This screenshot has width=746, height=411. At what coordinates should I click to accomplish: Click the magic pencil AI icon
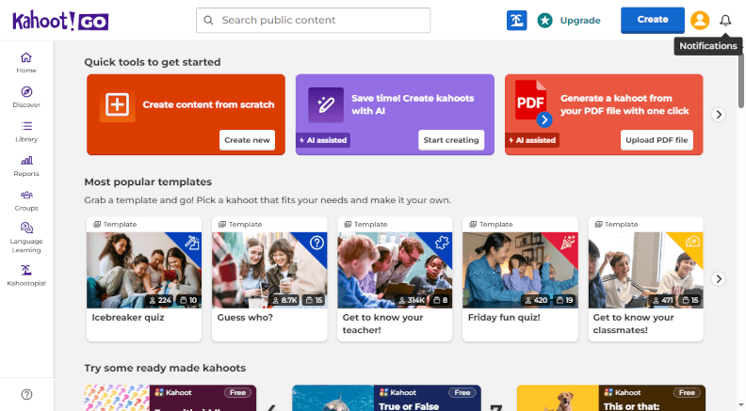pyautogui.click(x=326, y=105)
